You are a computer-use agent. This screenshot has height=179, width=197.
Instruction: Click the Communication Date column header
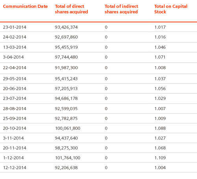(25, 6)
